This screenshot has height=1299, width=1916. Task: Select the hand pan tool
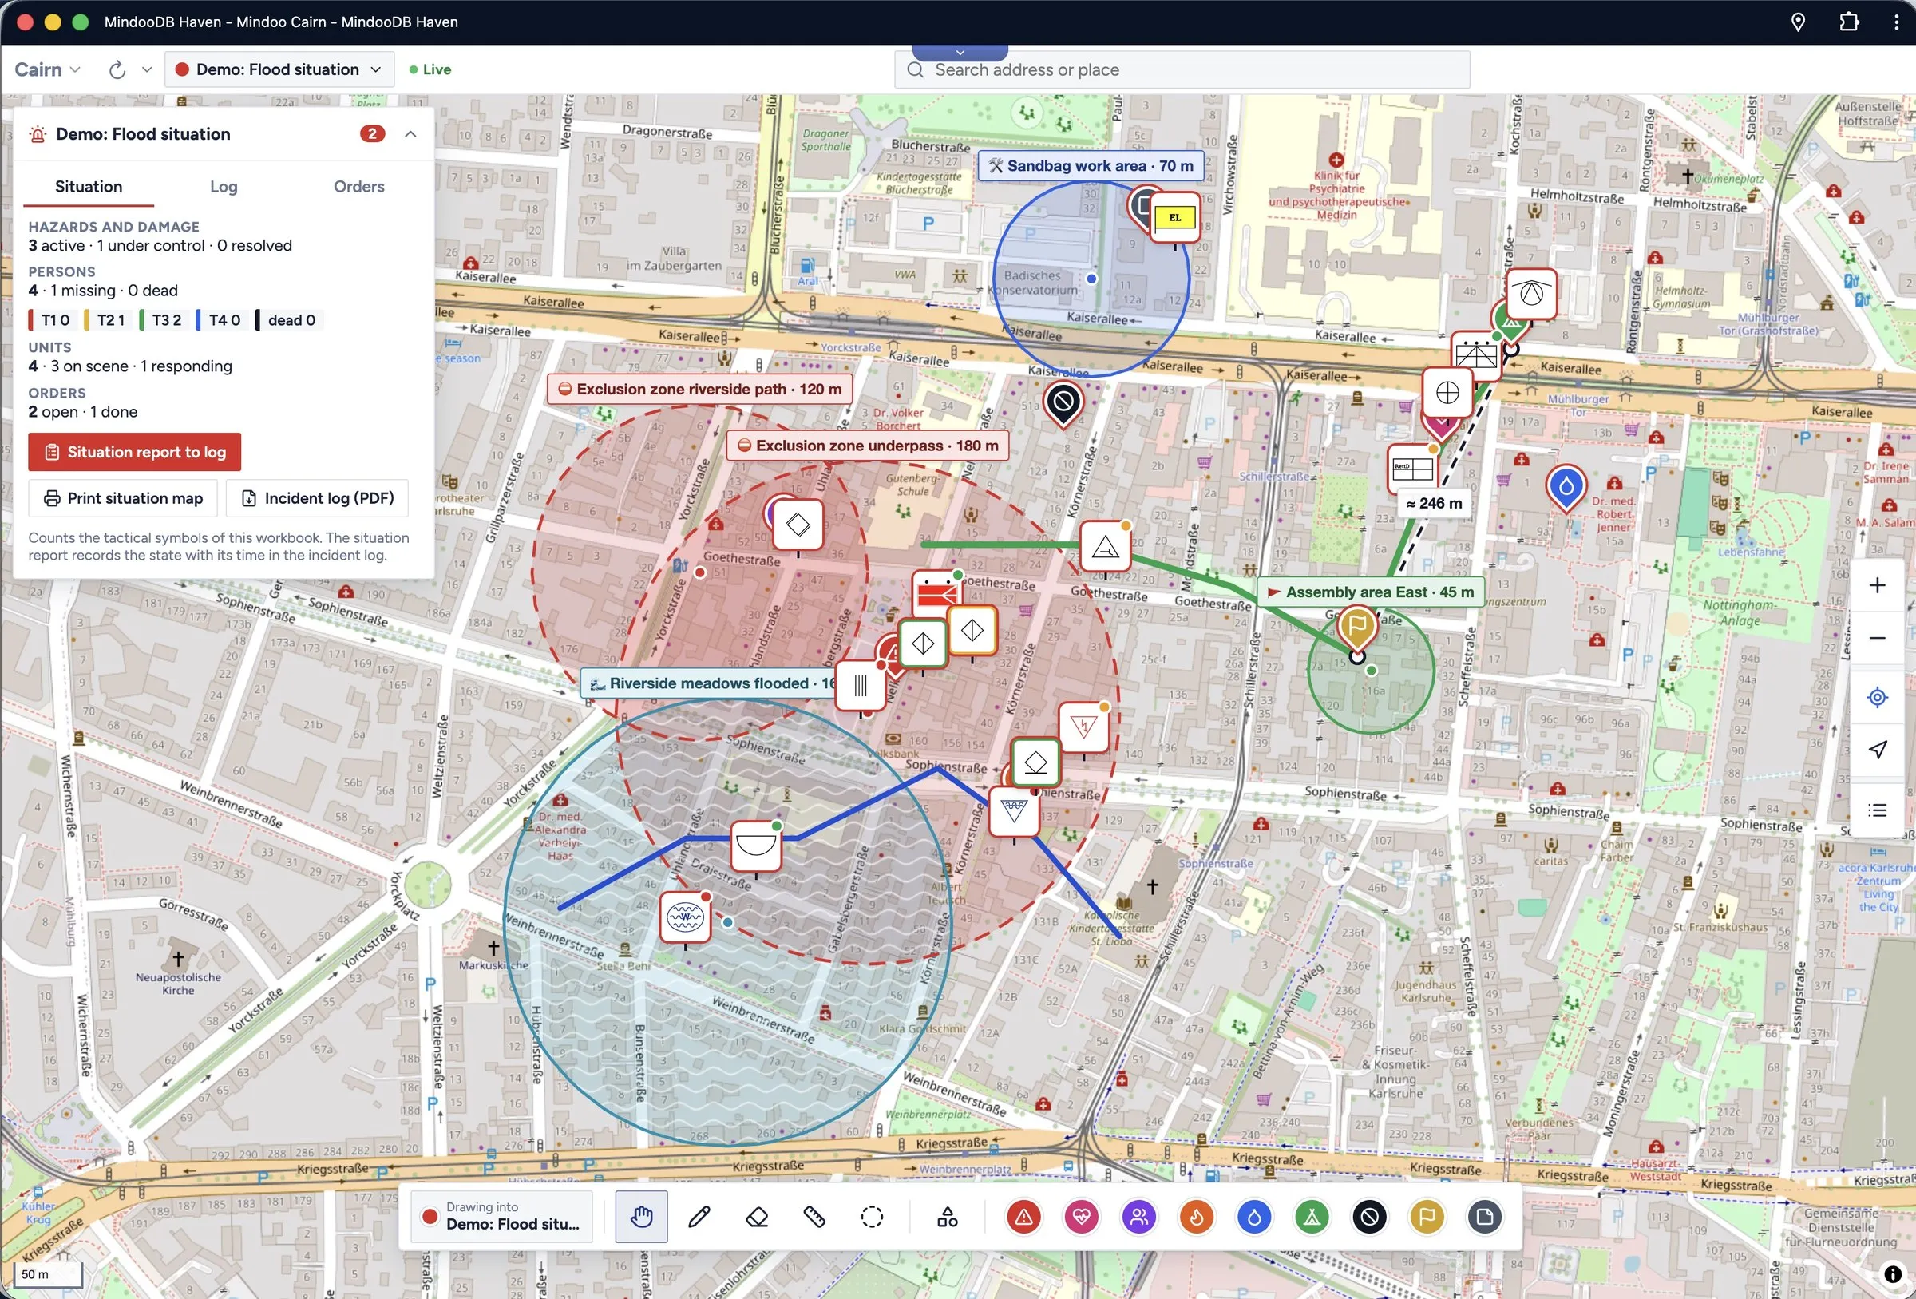(x=641, y=1217)
